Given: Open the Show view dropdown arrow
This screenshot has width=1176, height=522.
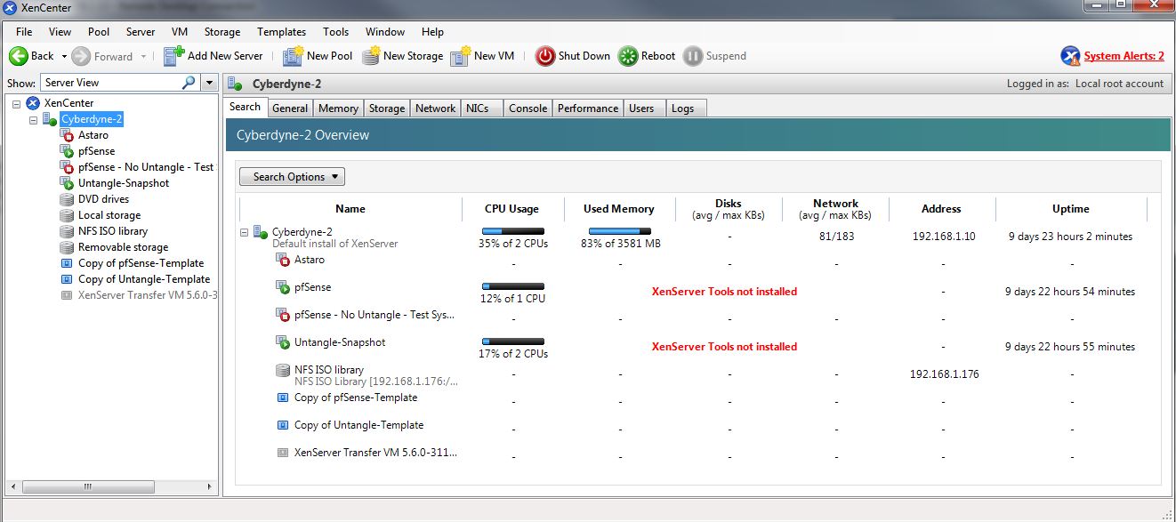Looking at the screenshot, I should click(209, 83).
